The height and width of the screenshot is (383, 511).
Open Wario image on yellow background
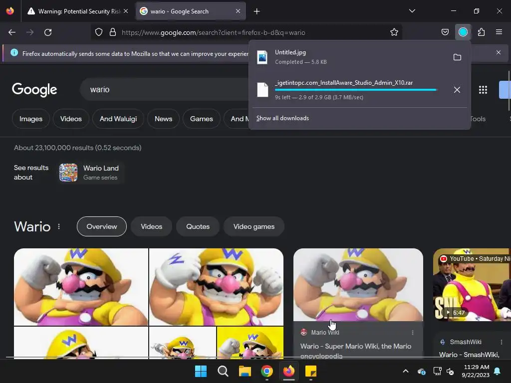coord(250,342)
